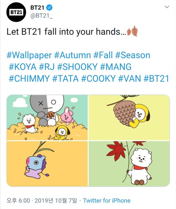View the group autumn leaves image

click(47, 117)
